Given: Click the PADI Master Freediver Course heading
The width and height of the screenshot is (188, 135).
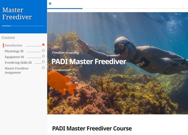Looking at the screenshot, I should coord(92,128).
